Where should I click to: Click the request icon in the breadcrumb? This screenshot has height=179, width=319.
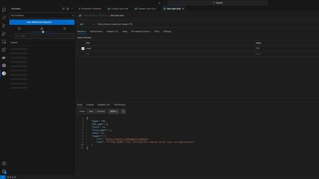pos(80,15)
